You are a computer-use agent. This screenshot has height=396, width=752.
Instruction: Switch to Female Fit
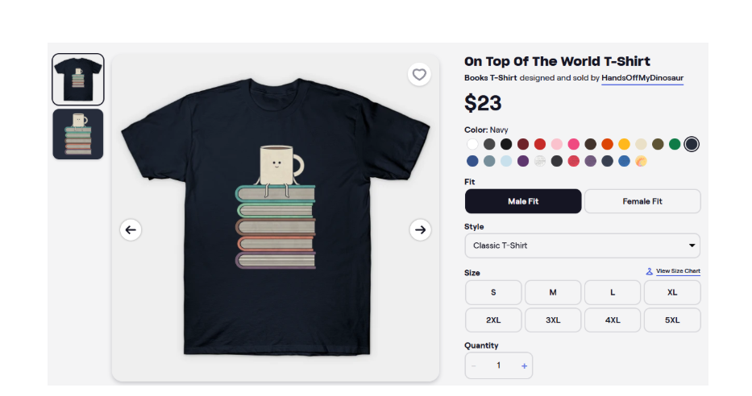click(642, 201)
